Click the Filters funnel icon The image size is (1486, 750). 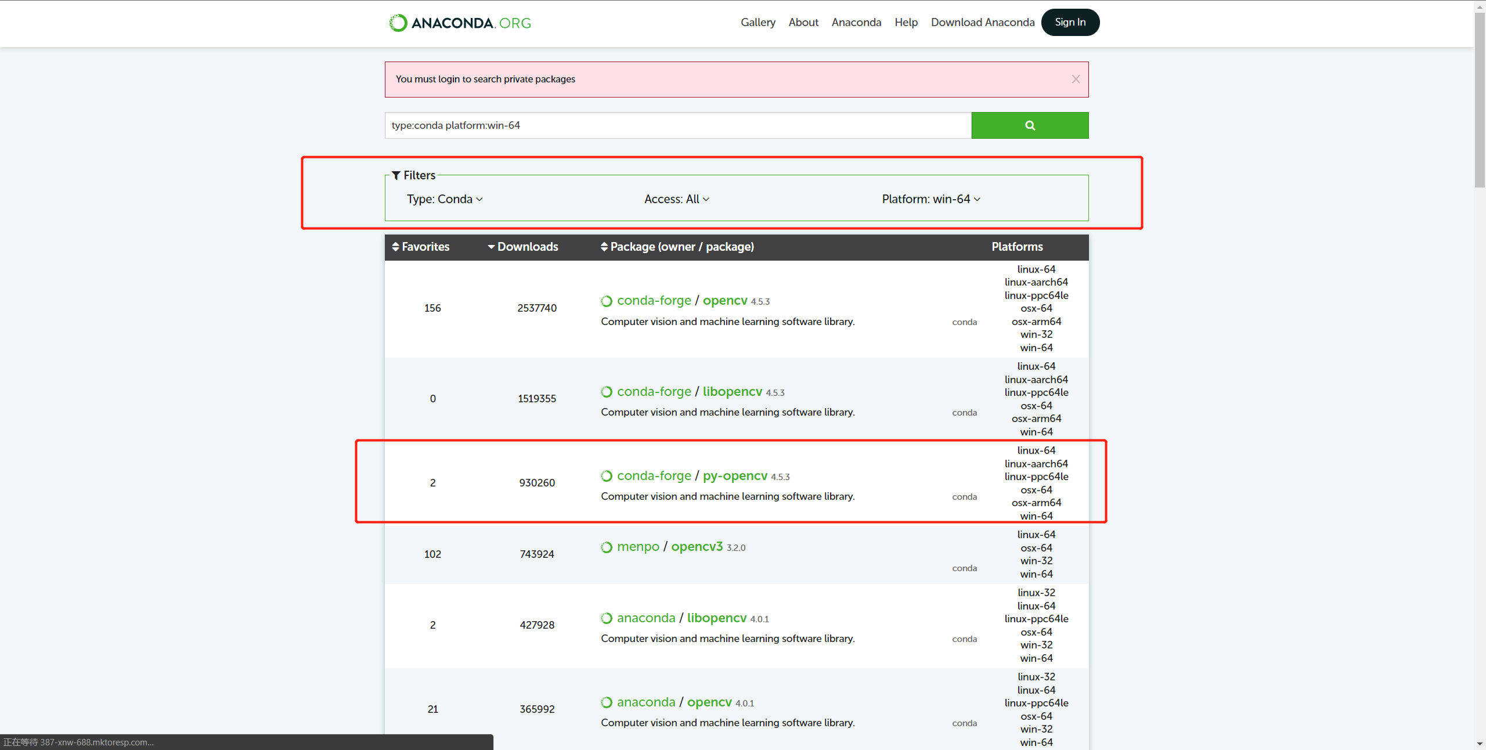pyautogui.click(x=396, y=175)
